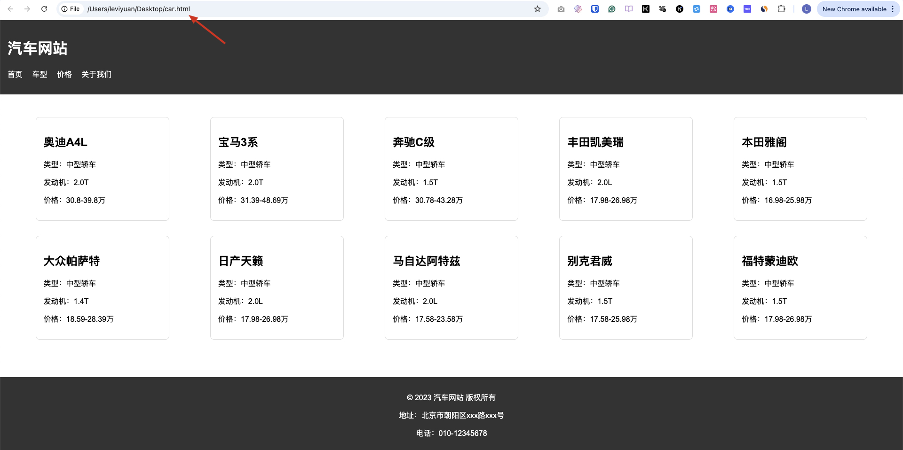
Task: Open the Chrome three-dot menu
Action: tap(893, 9)
